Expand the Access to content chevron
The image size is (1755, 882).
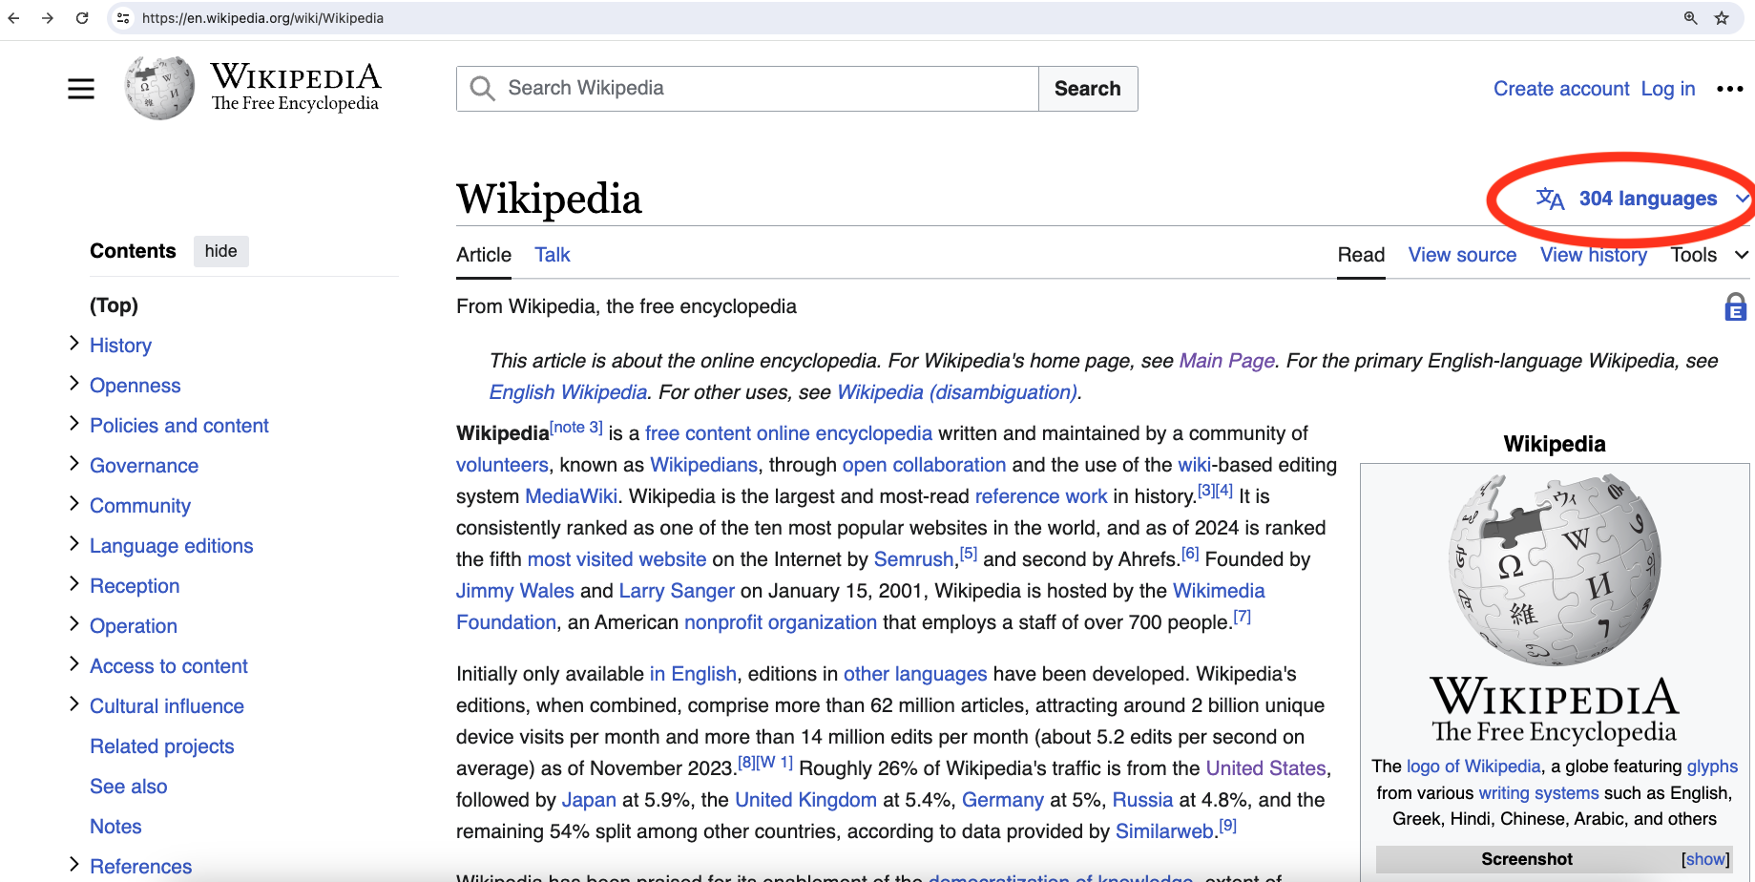[74, 664]
